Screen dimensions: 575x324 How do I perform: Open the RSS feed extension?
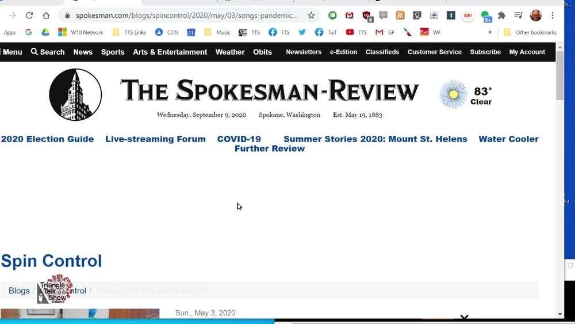(400, 16)
